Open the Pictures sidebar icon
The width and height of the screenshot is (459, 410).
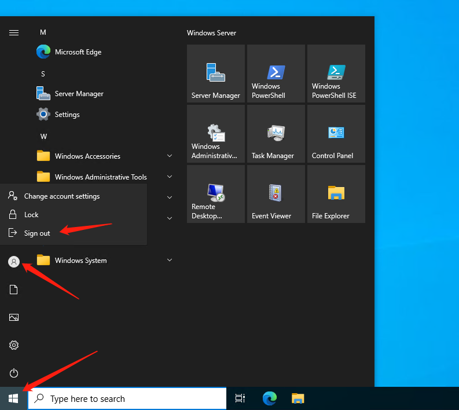click(x=14, y=317)
